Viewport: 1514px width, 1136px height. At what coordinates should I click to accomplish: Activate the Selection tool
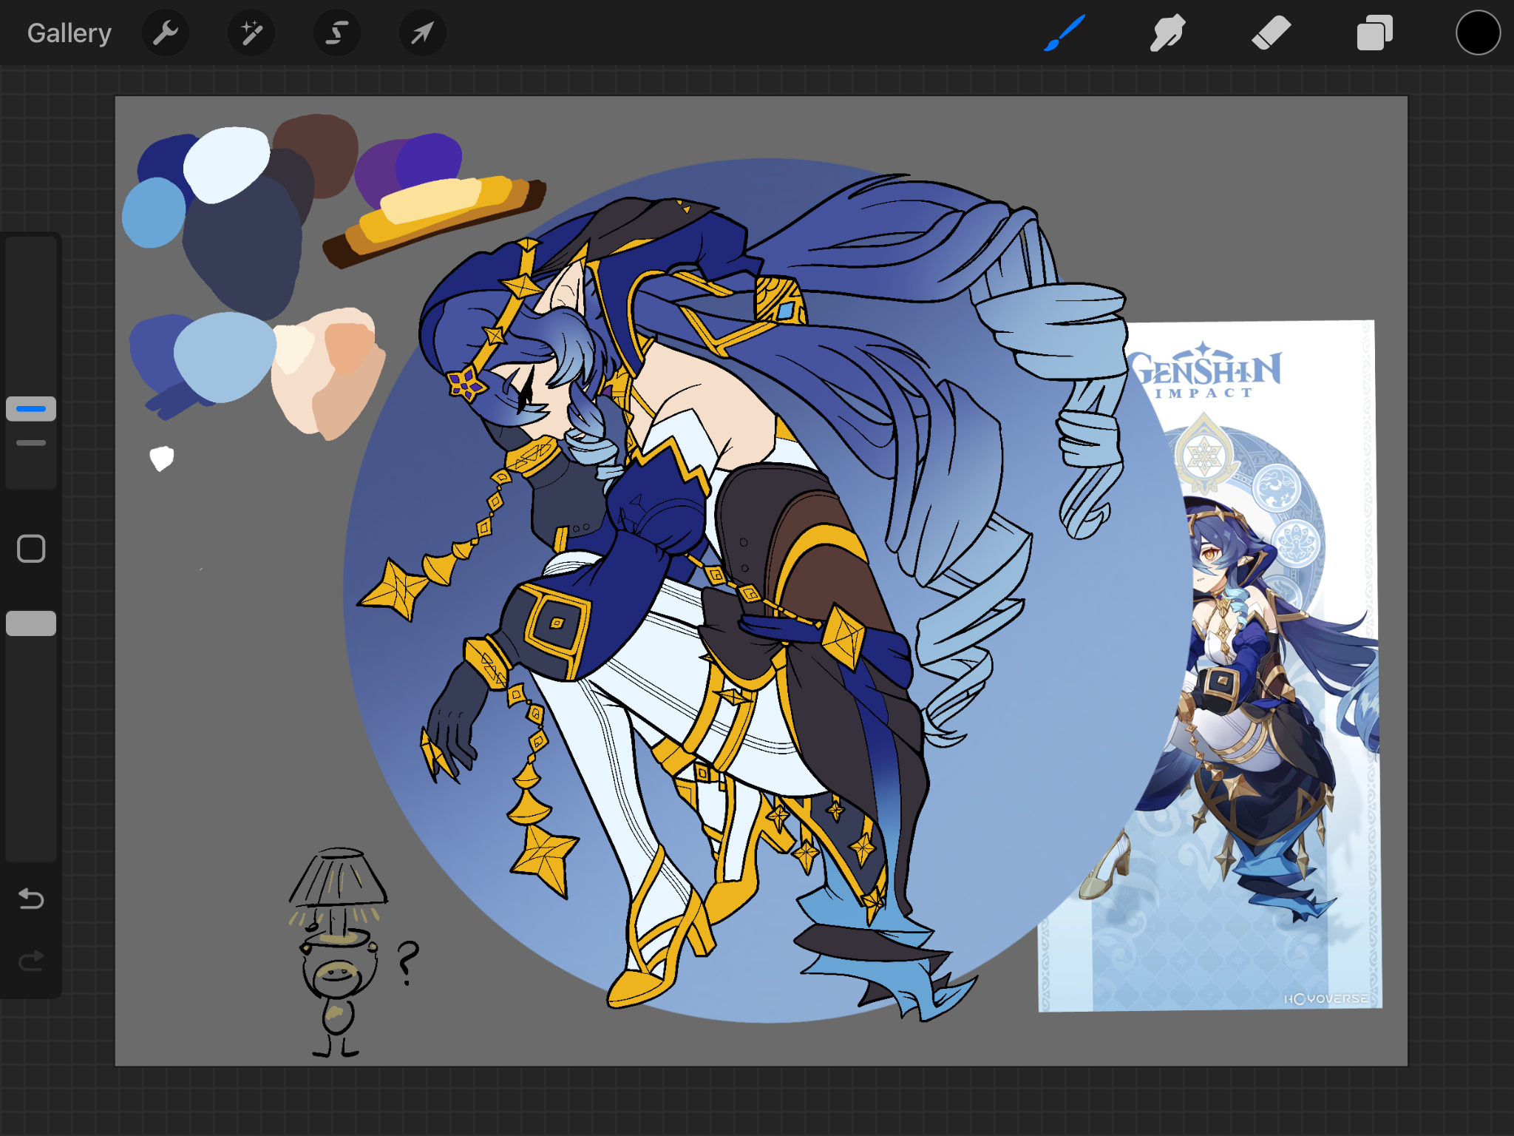337,33
